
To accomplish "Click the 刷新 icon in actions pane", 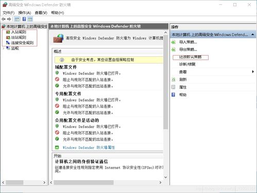I will pyautogui.click(x=174, y=79).
